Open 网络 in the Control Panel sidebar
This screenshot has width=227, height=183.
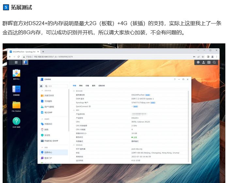(54, 130)
